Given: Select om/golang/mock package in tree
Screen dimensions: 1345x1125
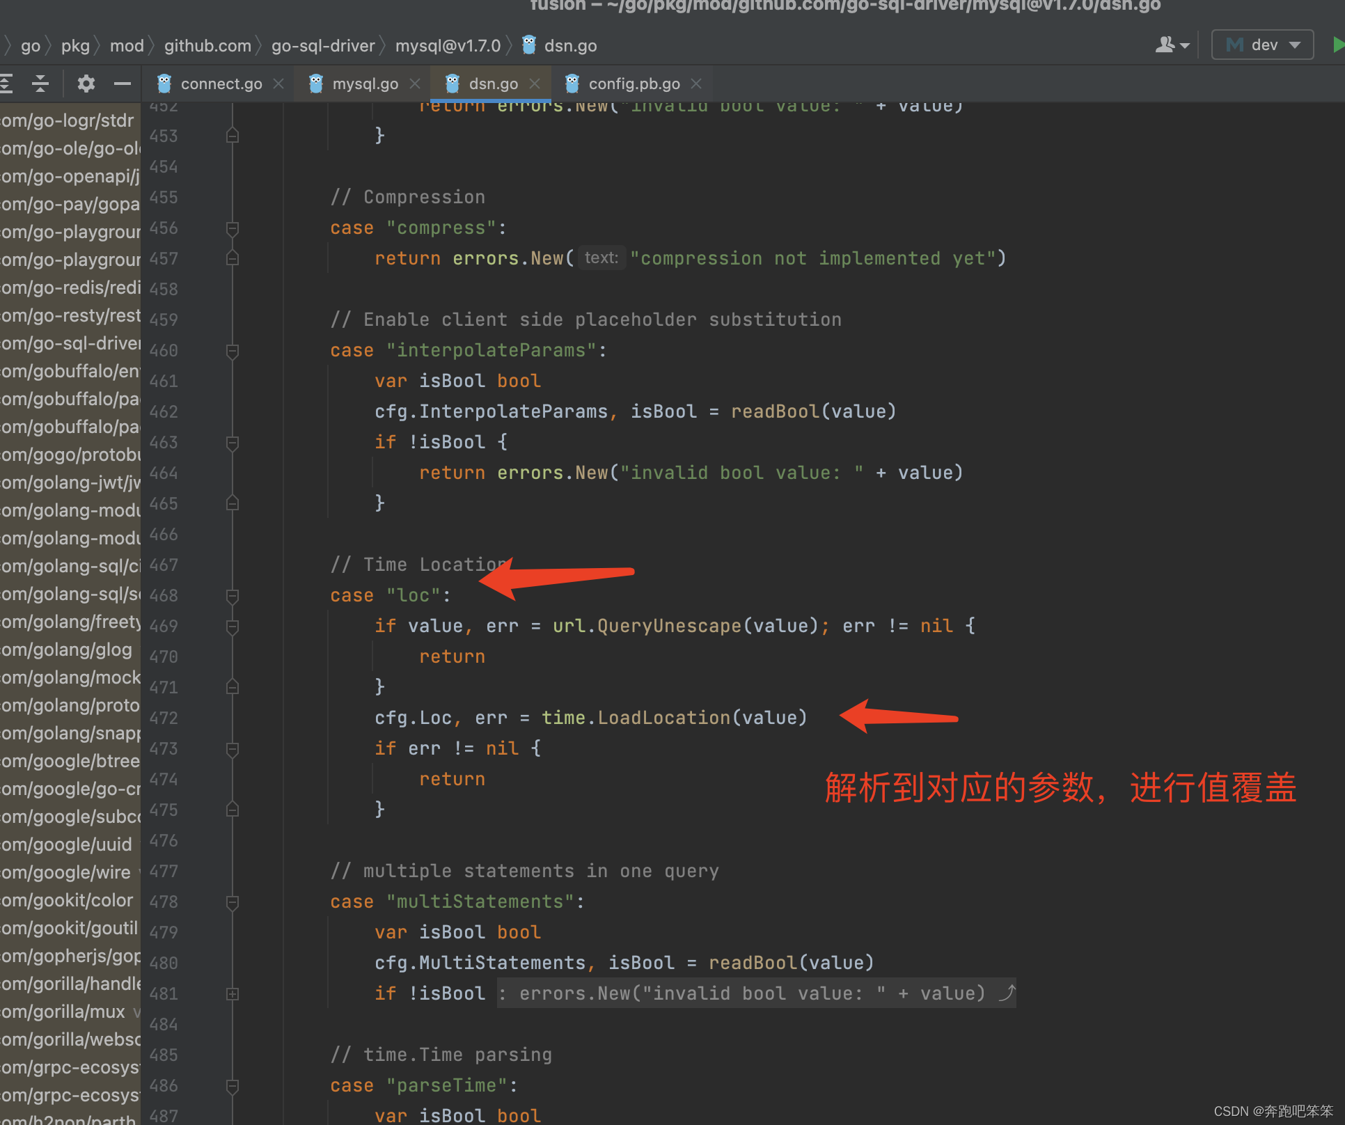Looking at the screenshot, I should point(70,677).
